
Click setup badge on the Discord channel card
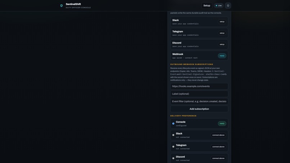click(222, 44)
